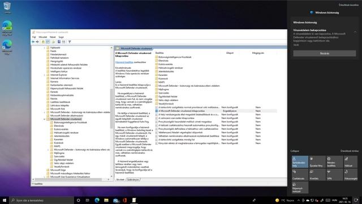
Task: Select the MpEngine folder in the settings list
Action: click(x=163, y=90)
